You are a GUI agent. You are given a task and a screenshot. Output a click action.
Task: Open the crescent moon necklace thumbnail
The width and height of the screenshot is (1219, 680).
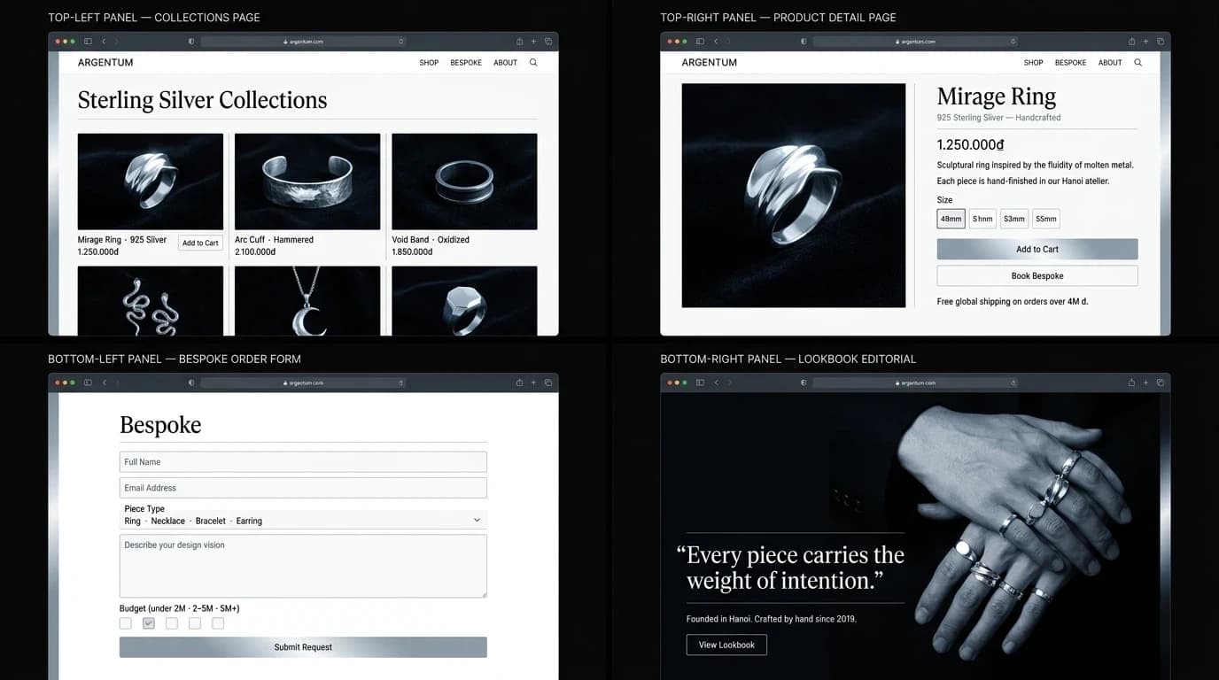click(307, 301)
